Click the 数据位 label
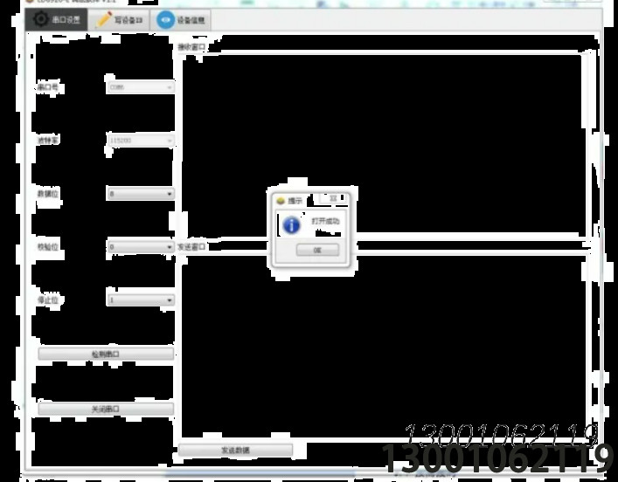 (x=48, y=194)
